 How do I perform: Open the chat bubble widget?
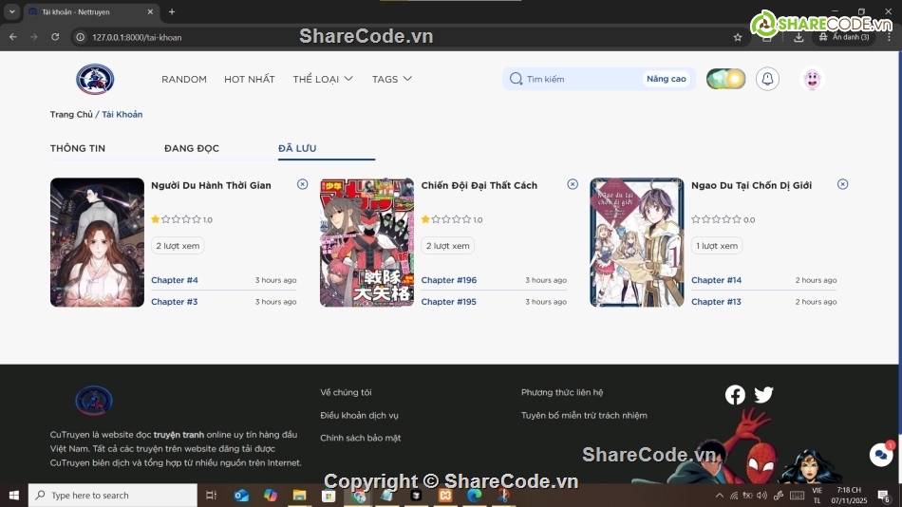tap(880, 455)
